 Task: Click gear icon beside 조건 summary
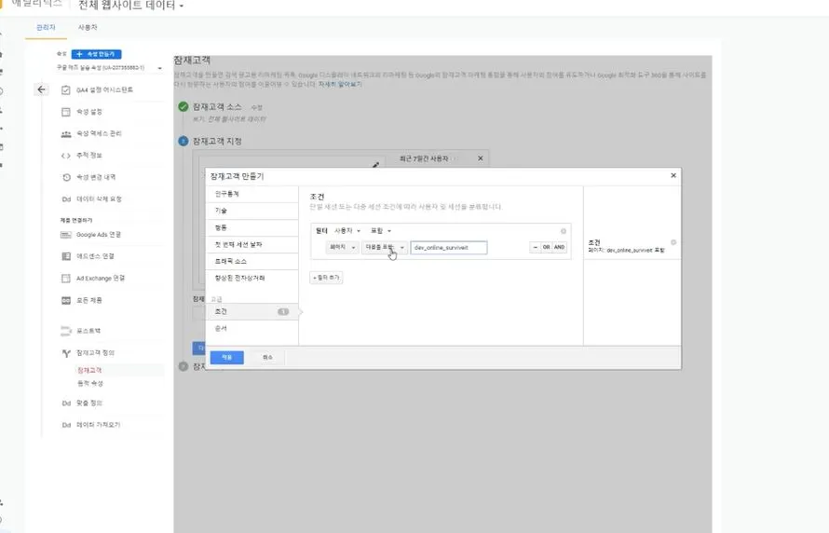673,242
